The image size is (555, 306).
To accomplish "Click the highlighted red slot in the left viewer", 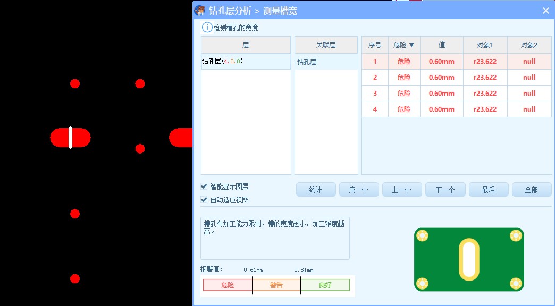I will pos(71,137).
